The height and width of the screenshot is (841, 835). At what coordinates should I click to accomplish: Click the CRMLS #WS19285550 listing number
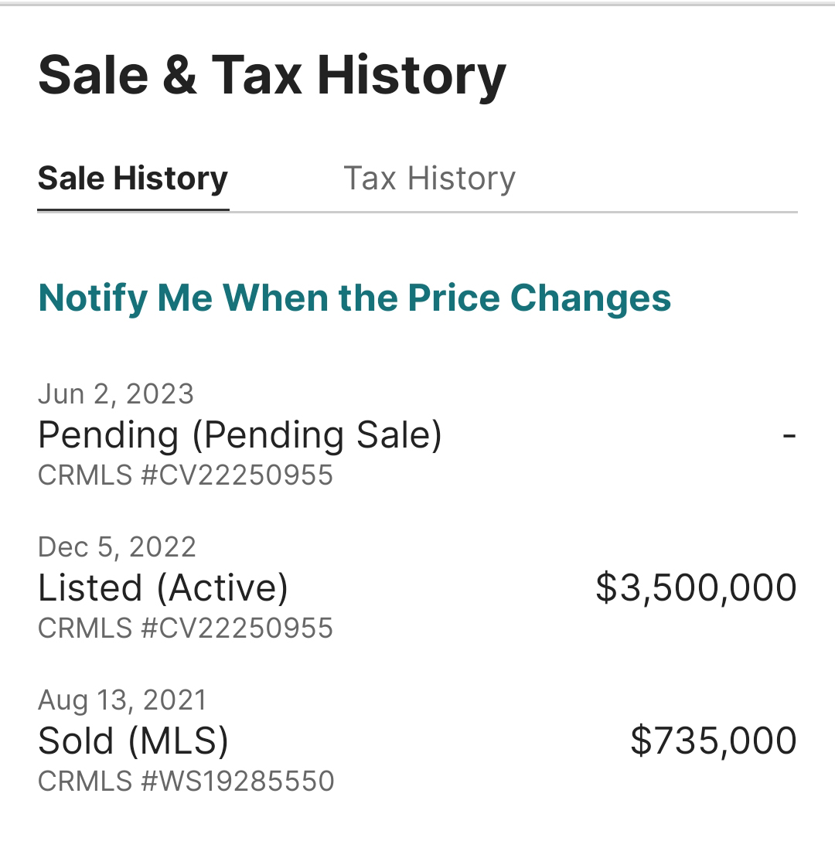pos(186,781)
